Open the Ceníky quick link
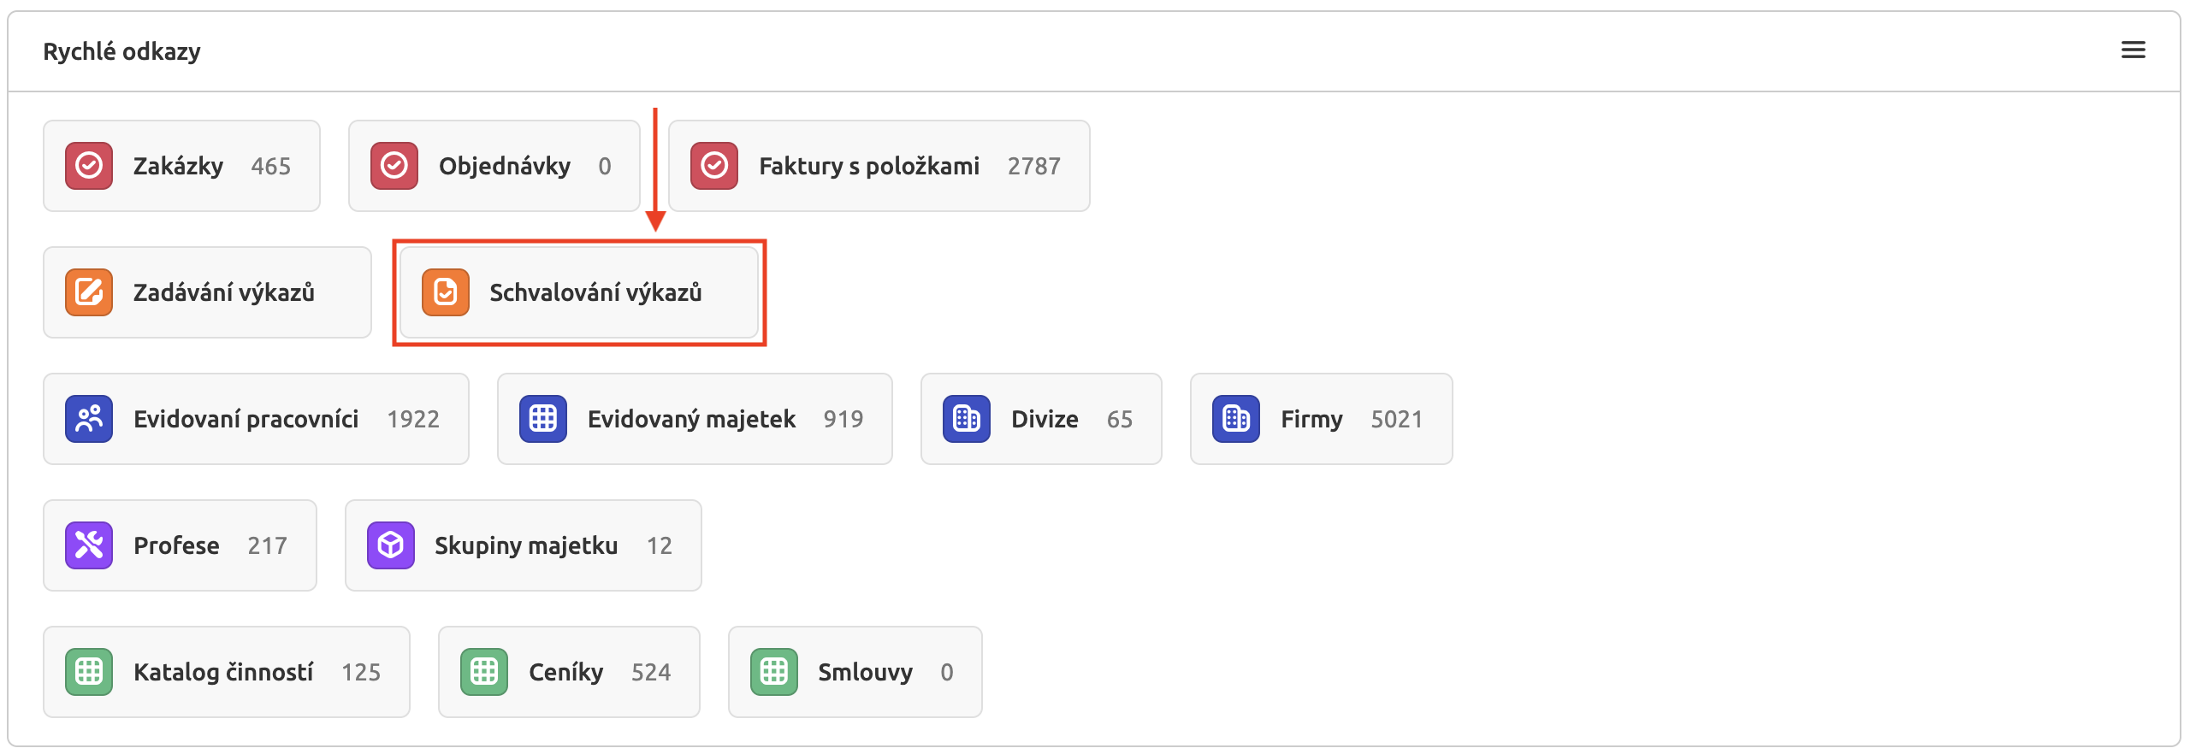This screenshot has width=2190, height=754. (568, 672)
